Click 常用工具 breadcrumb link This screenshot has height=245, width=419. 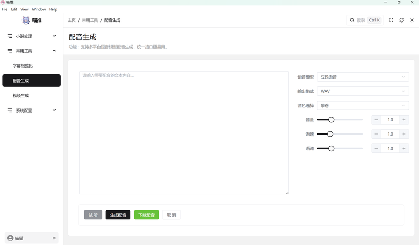click(90, 20)
